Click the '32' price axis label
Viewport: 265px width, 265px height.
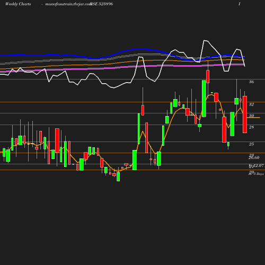252,104
